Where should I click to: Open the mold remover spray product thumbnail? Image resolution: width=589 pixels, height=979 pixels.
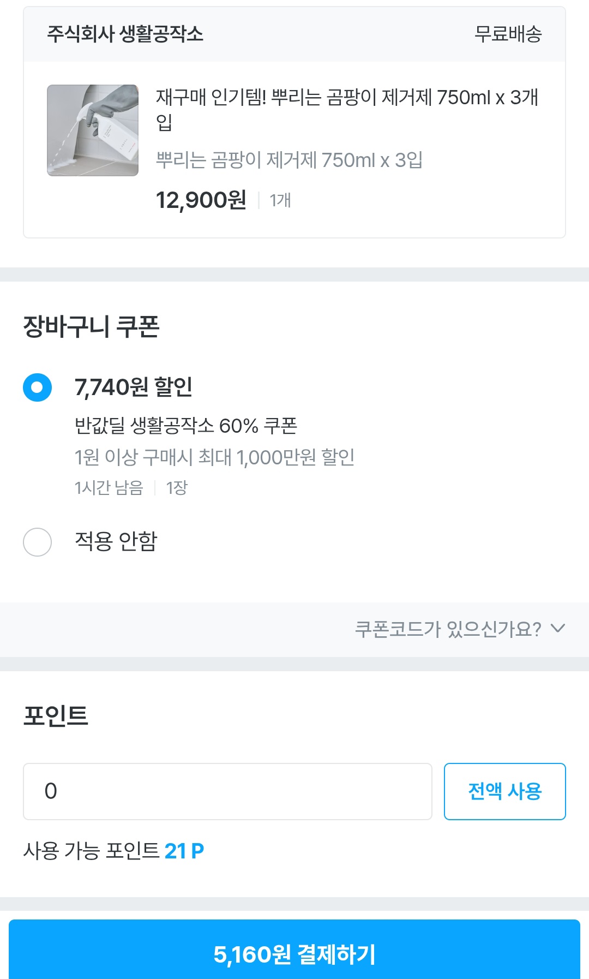pyautogui.click(x=93, y=130)
